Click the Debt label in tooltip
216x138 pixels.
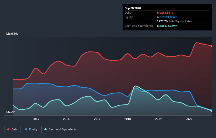click(128, 13)
